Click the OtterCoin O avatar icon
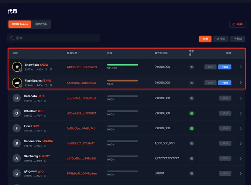Viewport: 251px width, 185px height. coord(17,113)
